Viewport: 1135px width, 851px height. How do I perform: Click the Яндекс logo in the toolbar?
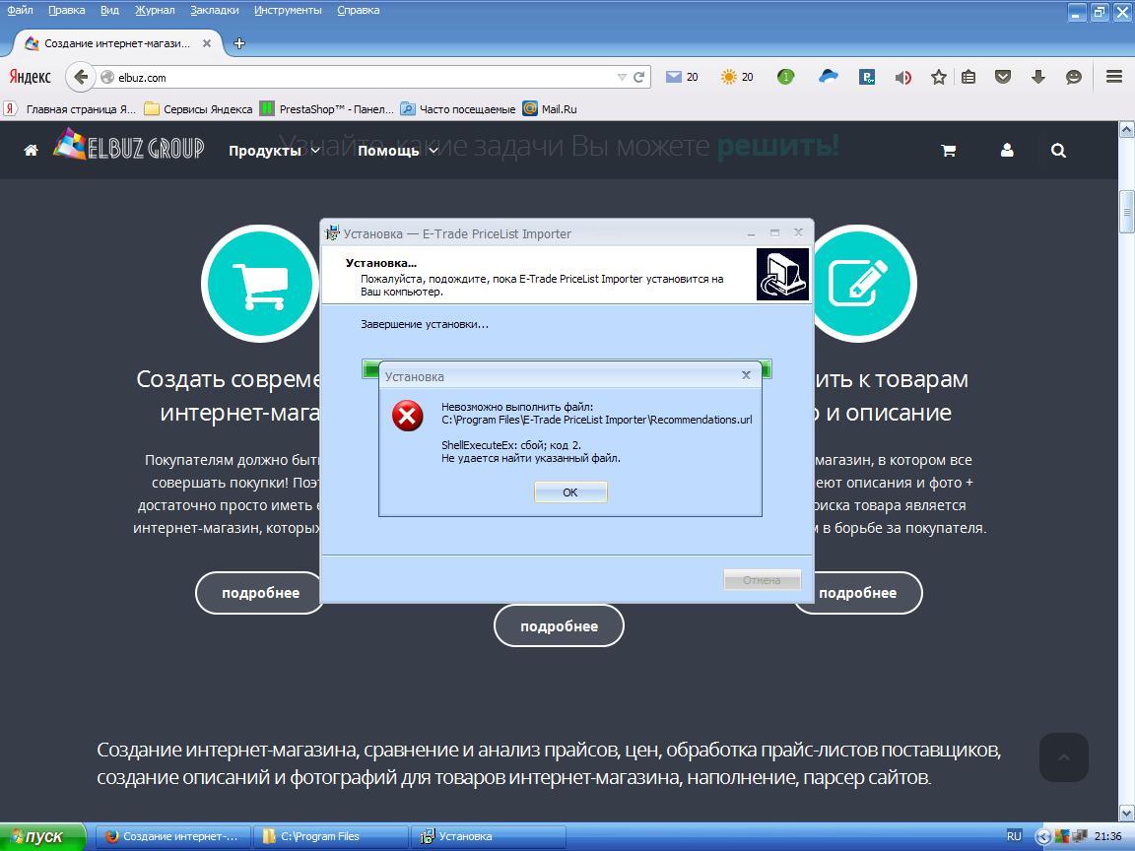coord(30,77)
